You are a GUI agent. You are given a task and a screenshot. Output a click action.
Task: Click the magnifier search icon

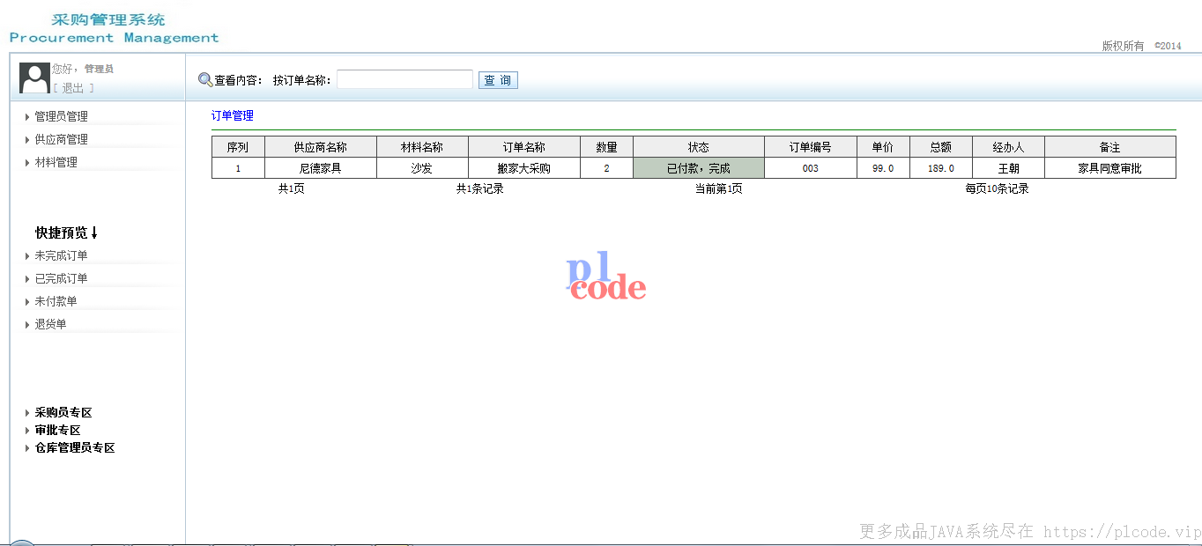coord(205,80)
